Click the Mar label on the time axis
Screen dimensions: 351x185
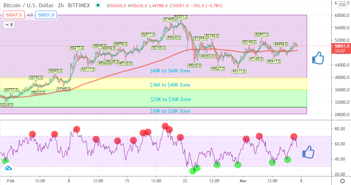[243, 181]
